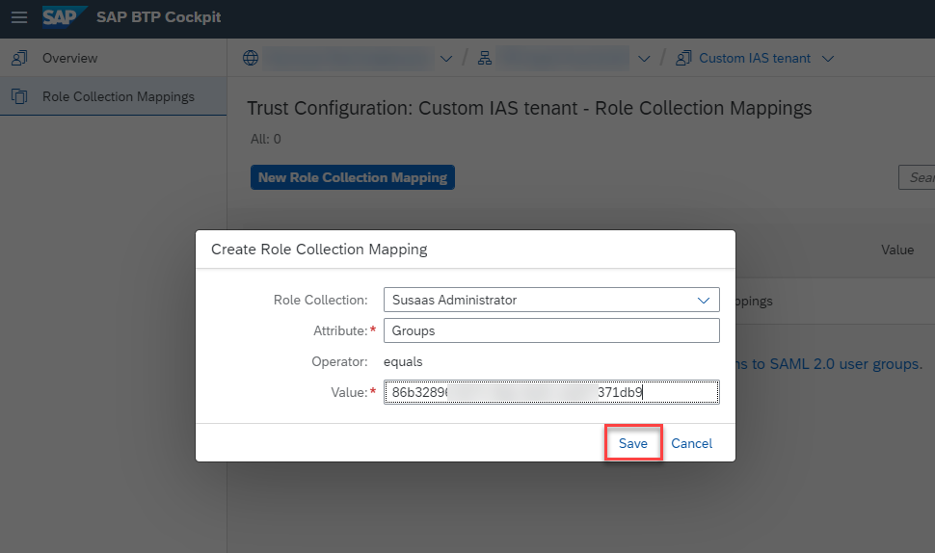Click the Attribute input field containing Groups
Screen dimensions: 935x553
click(551, 330)
